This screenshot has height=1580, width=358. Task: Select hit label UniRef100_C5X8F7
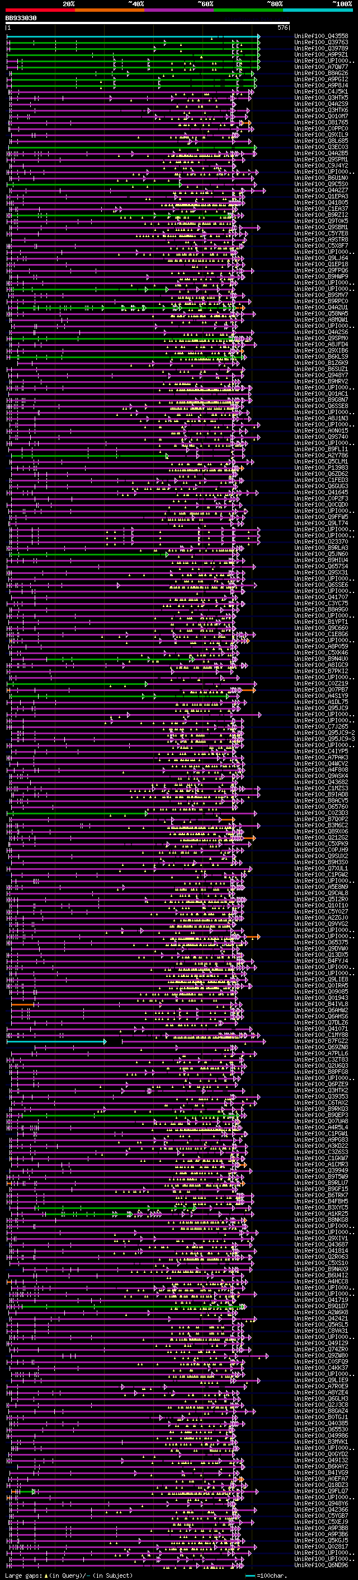pyautogui.click(x=321, y=245)
